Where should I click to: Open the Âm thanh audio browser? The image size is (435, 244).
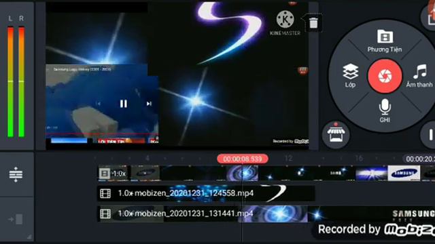419,75
